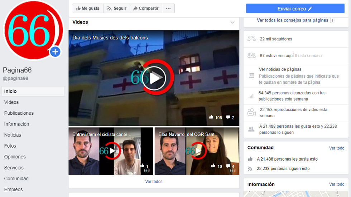Viewport: 351px width, 197px height.
Task: Click Ver todo link in Comunidad section
Action: pos(337,148)
